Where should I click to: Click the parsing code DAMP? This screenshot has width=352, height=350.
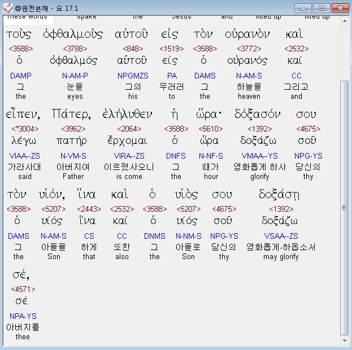pos(21,76)
